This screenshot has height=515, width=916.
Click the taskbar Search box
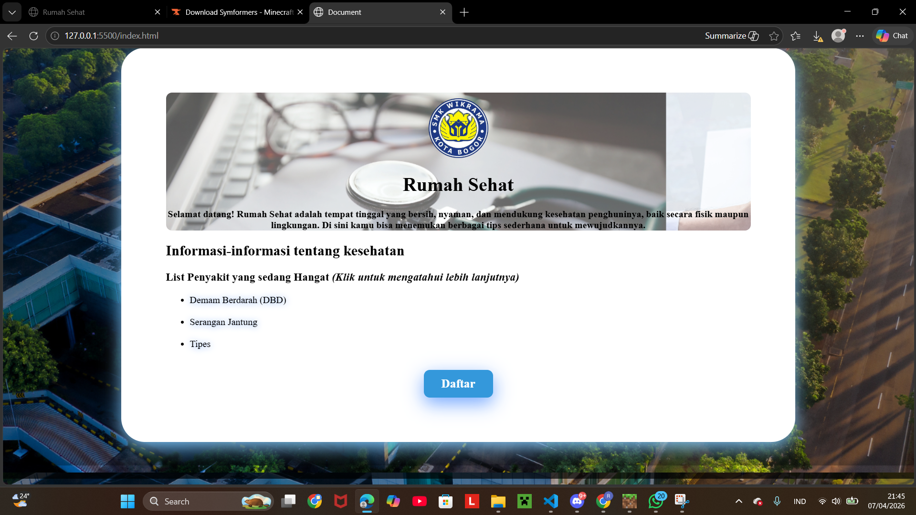[208, 501]
